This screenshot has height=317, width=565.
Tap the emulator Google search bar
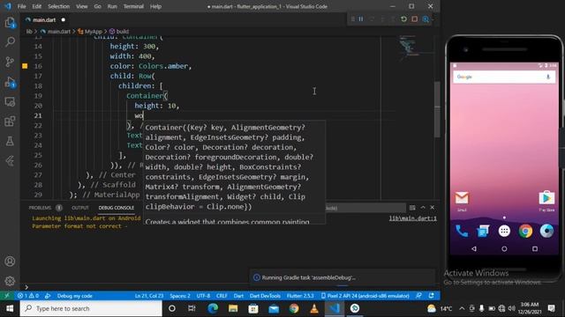click(504, 77)
